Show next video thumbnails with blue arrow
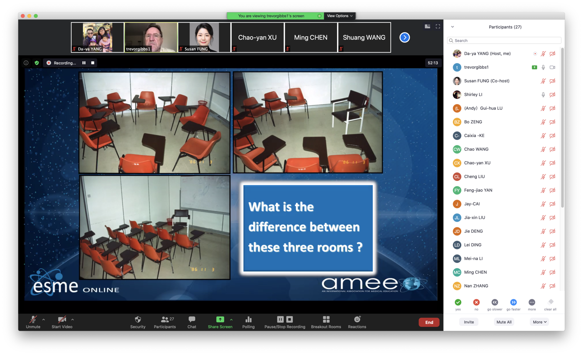The image size is (583, 355). [404, 37]
